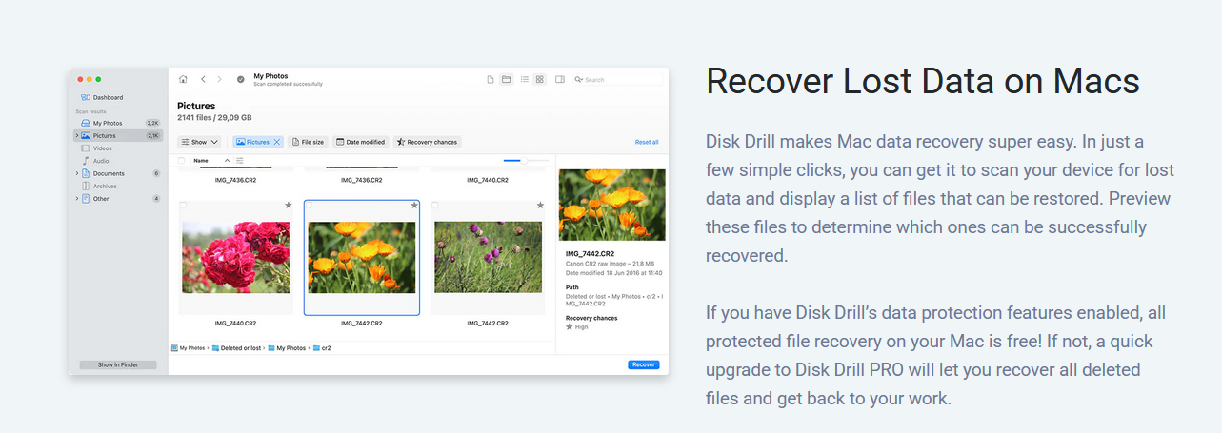Click Deleted or lost in path bar
Image resolution: width=1222 pixels, height=433 pixels.
click(x=236, y=348)
